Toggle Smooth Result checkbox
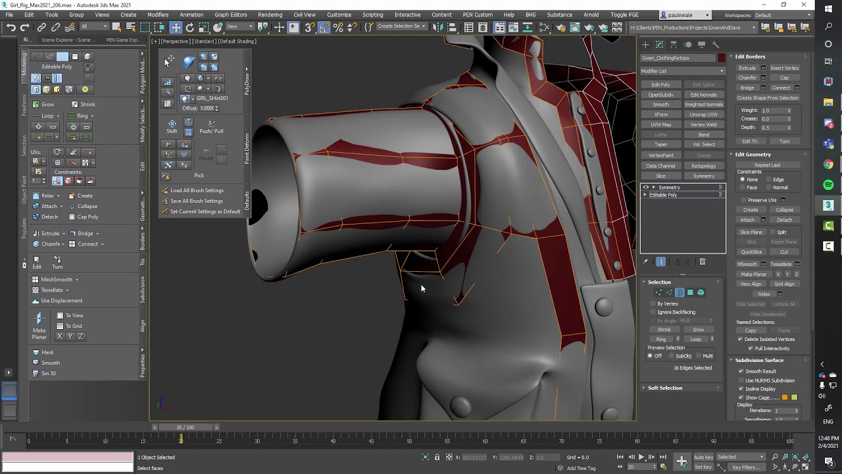 point(741,371)
